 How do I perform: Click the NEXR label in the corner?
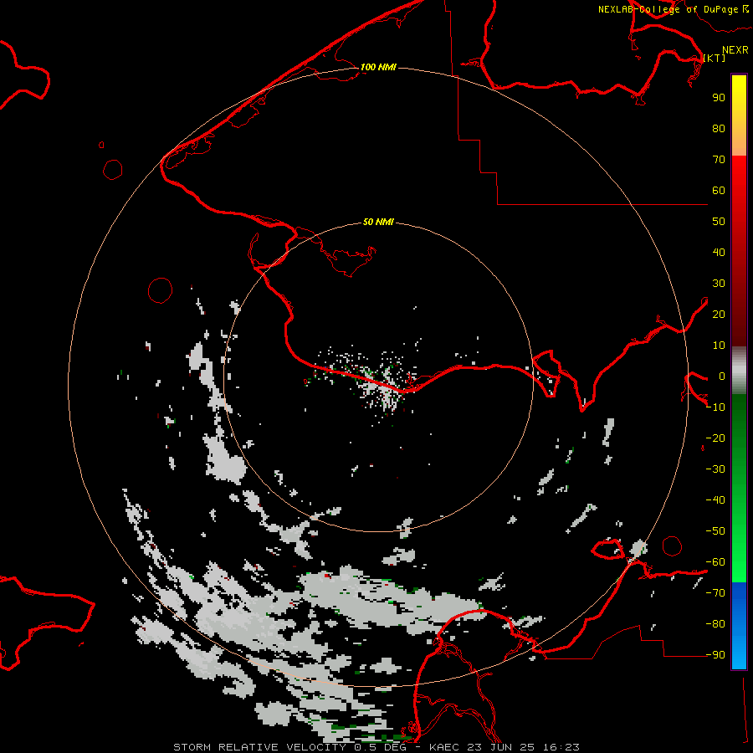click(x=735, y=50)
